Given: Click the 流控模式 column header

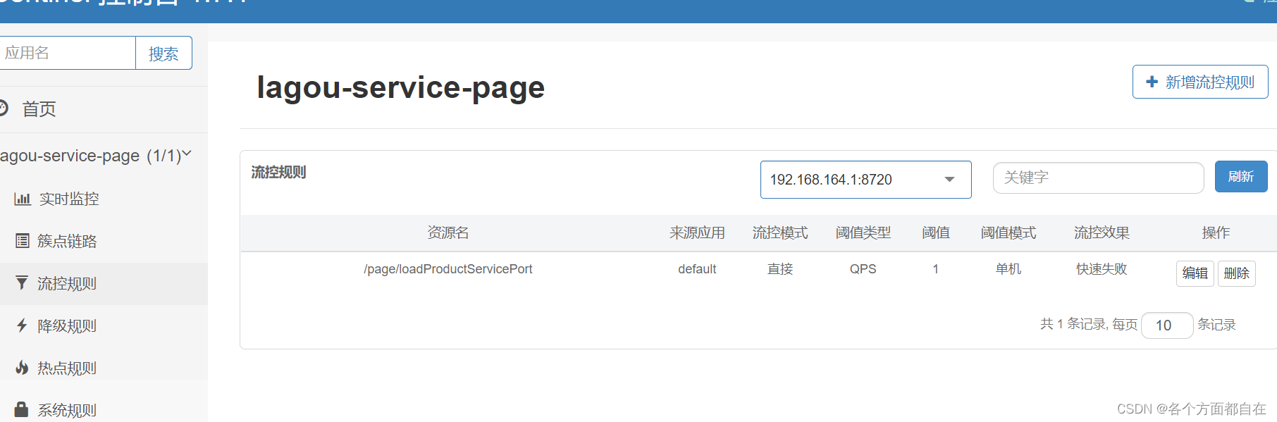Looking at the screenshot, I should 780,232.
